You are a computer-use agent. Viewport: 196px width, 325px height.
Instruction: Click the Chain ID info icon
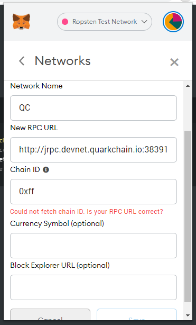click(46, 170)
